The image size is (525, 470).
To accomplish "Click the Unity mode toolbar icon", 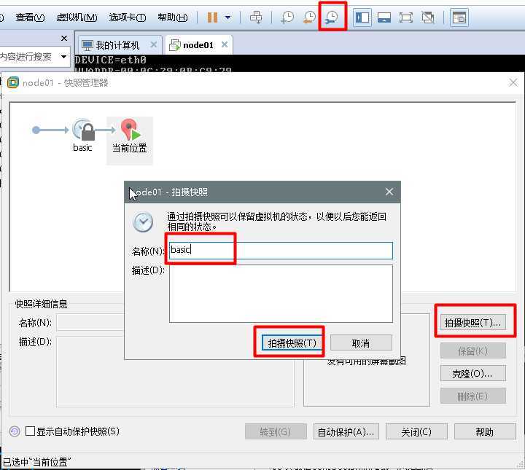I will tap(428, 17).
